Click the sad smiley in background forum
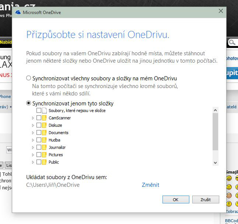 click(229, 187)
